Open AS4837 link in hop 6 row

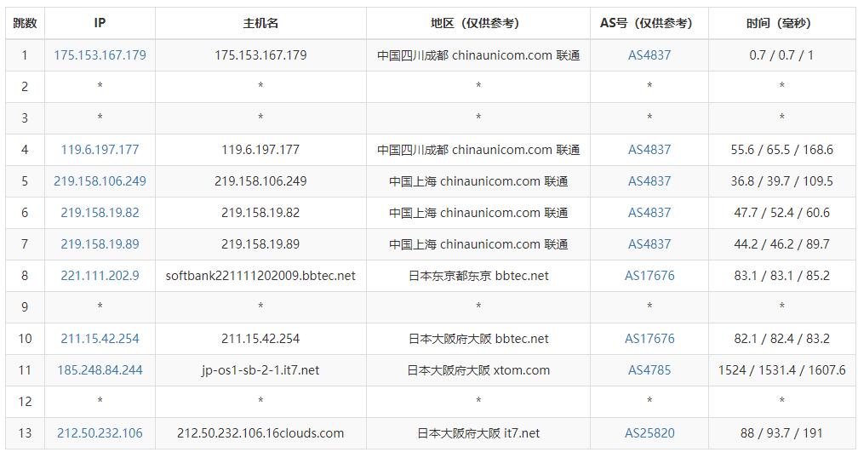(649, 213)
